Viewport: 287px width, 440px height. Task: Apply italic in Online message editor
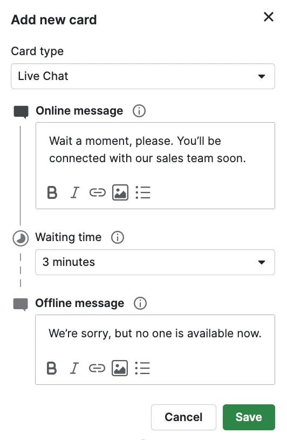74,192
